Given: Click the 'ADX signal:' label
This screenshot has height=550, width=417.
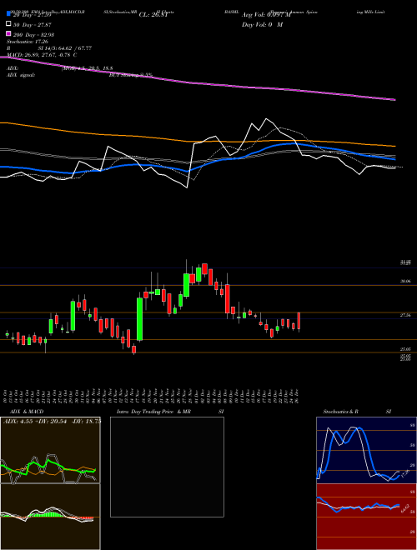Looking at the screenshot, I should pos(20,75).
